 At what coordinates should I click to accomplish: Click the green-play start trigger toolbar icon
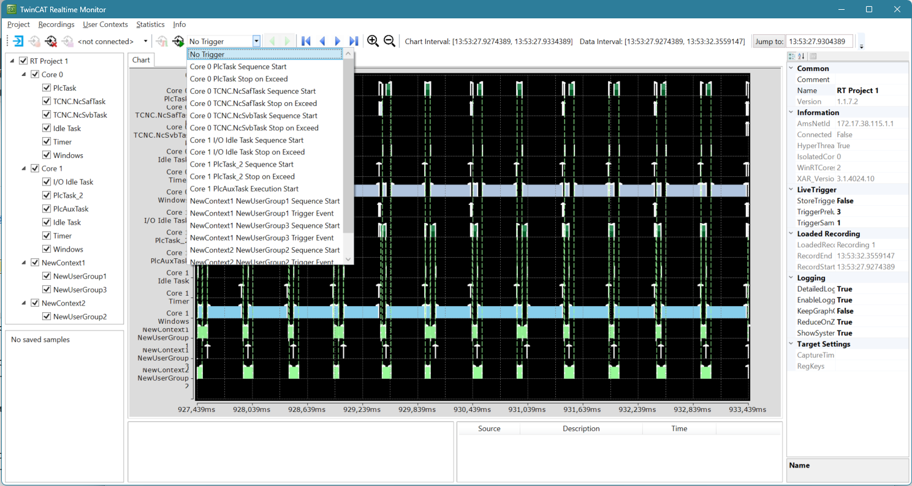(178, 42)
